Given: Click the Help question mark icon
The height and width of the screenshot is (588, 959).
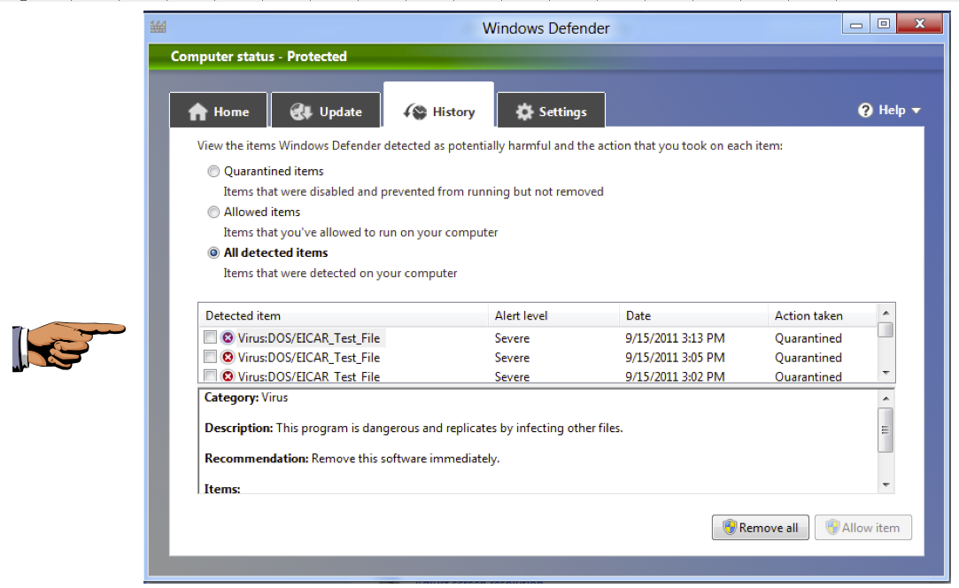Looking at the screenshot, I should point(866,111).
